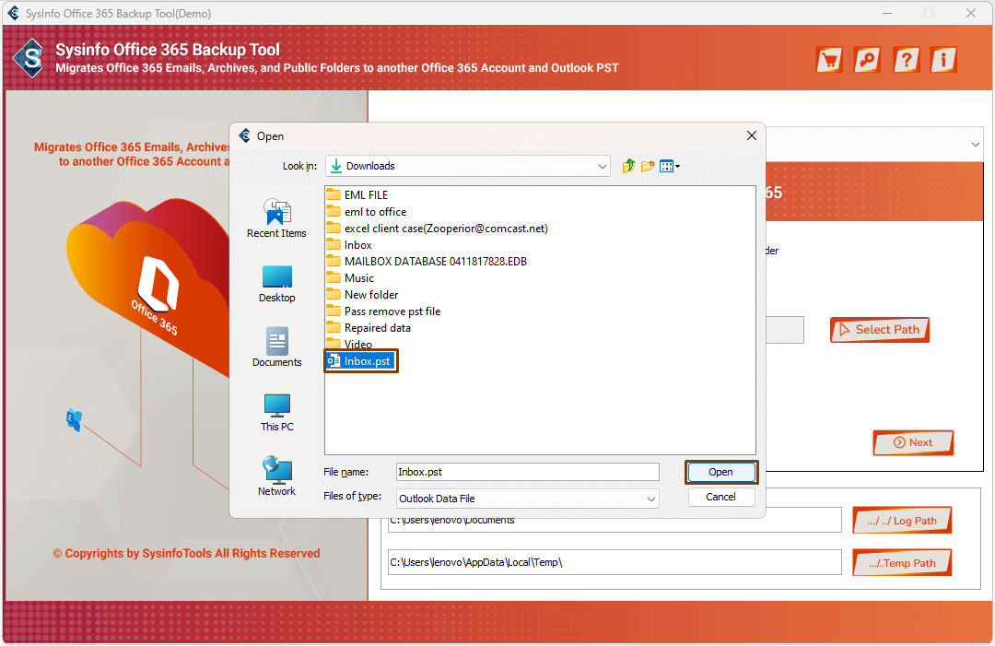Select the New folder entry
Image resolution: width=995 pixels, height=646 pixels.
point(363,295)
